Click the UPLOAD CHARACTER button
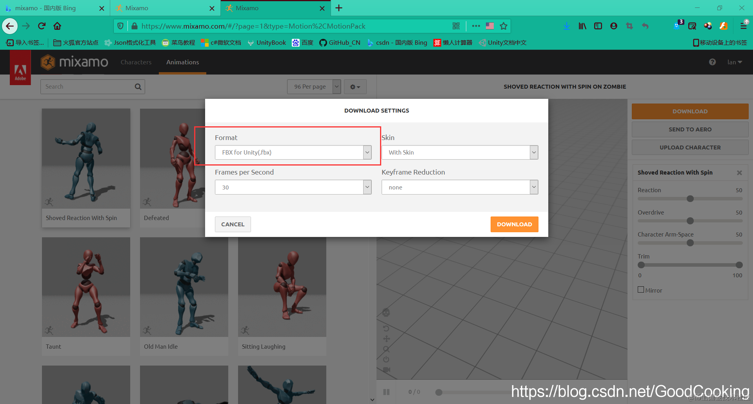 click(x=690, y=147)
